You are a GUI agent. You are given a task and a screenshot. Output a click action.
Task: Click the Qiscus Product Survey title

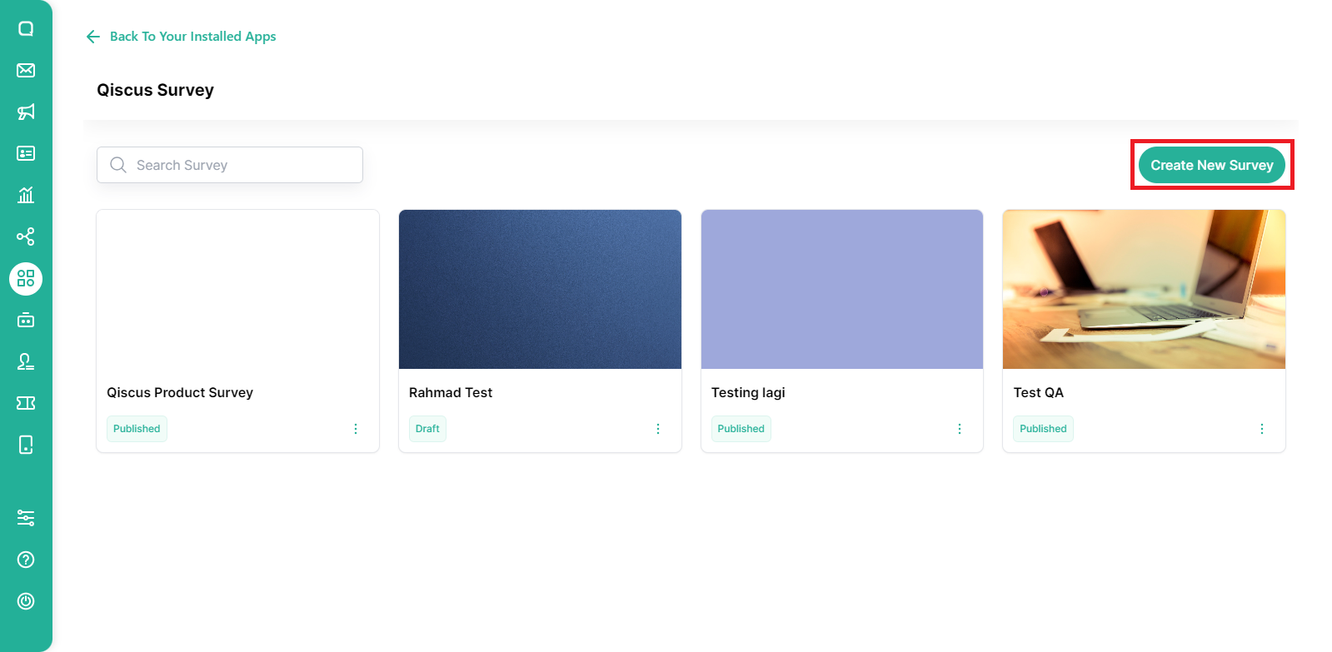tap(180, 392)
